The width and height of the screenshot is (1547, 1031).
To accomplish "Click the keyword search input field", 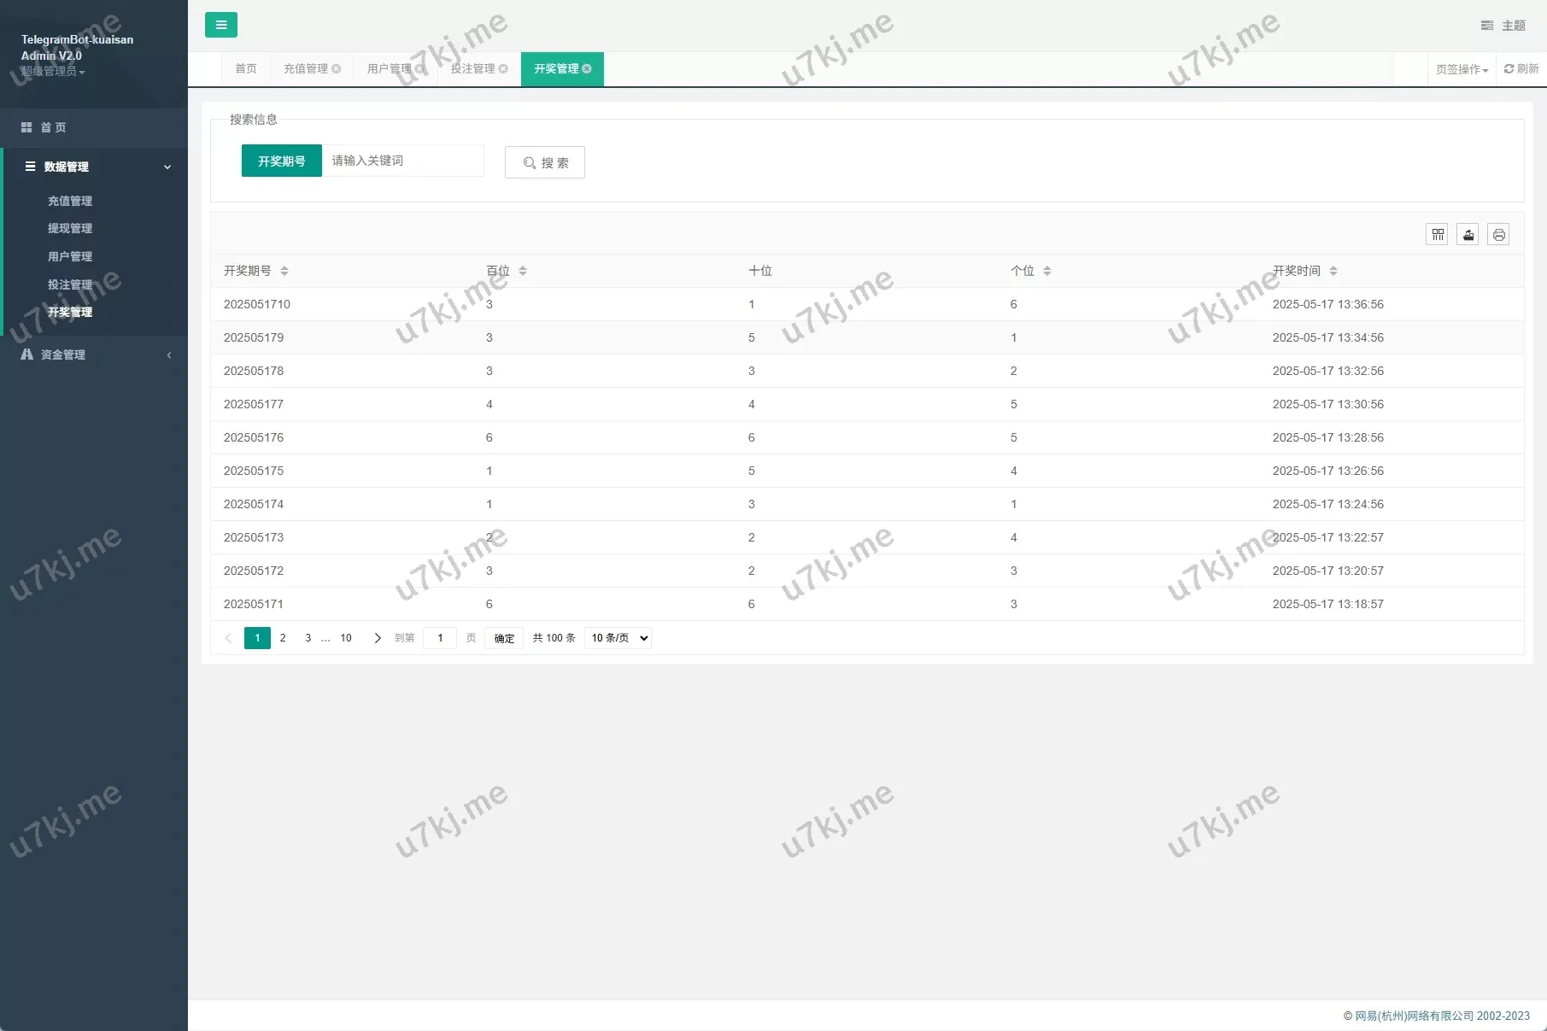I will pos(402,161).
